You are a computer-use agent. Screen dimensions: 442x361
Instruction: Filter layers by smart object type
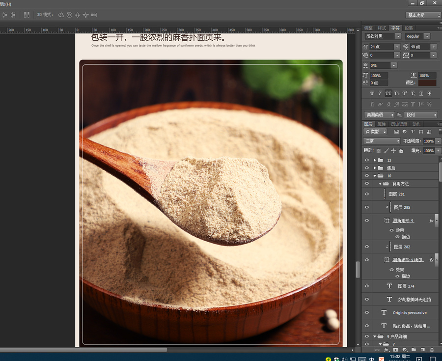click(x=429, y=132)
